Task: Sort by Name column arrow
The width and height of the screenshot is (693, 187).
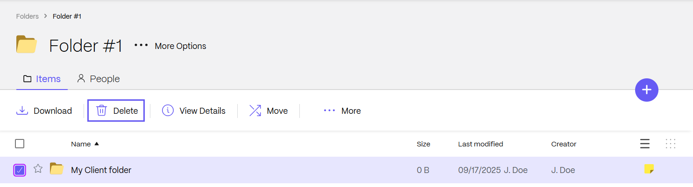Action: (97, 144)
